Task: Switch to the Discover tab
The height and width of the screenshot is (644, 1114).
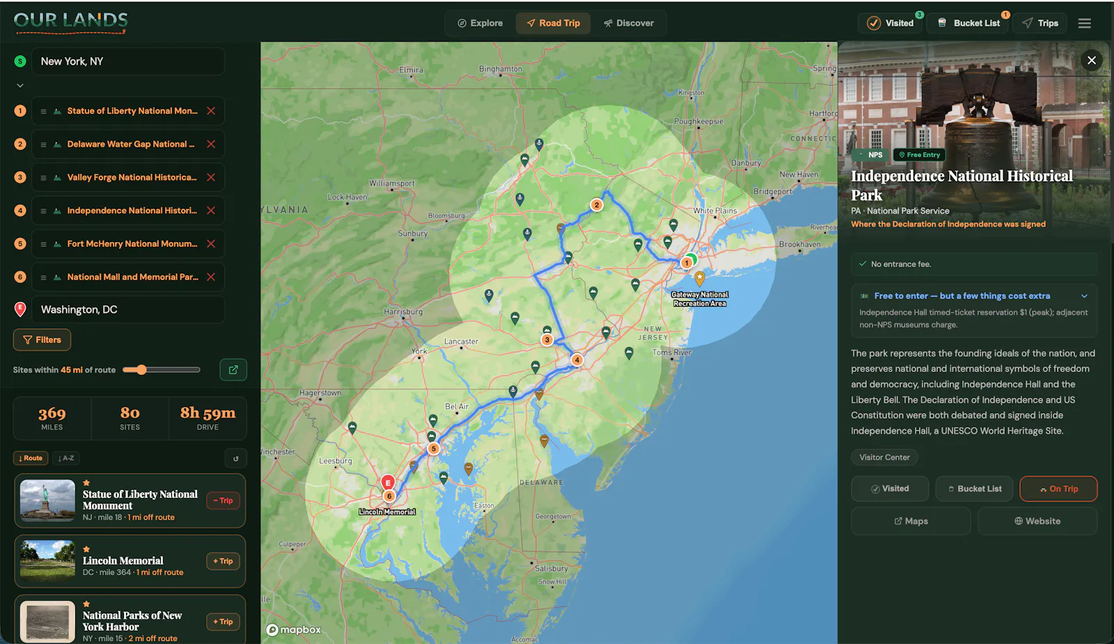Action: point(629,23)
